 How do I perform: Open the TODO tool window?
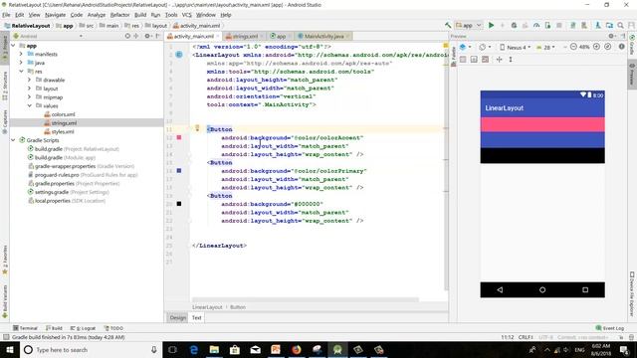point(113,328)
